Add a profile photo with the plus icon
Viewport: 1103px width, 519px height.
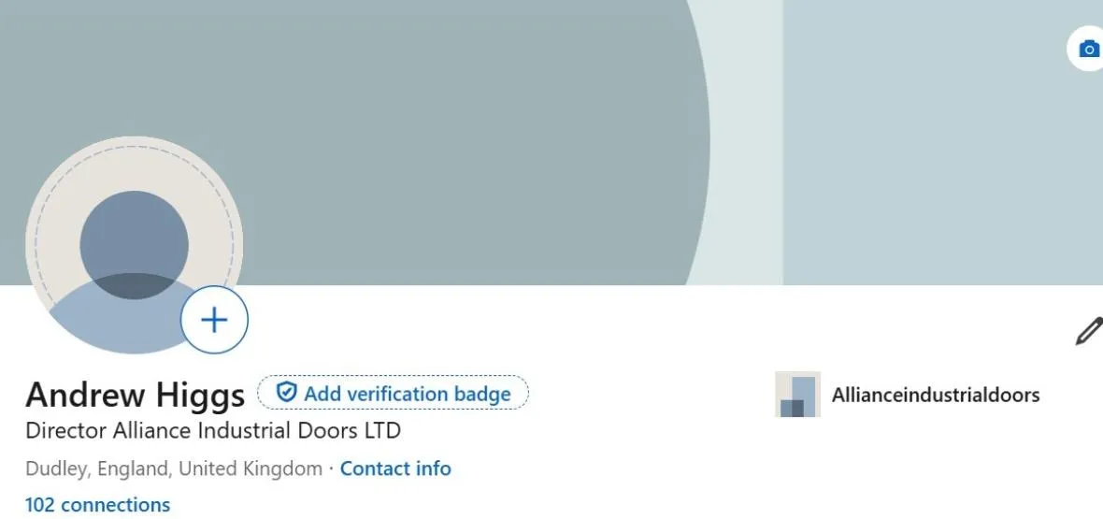coord(215,320)
